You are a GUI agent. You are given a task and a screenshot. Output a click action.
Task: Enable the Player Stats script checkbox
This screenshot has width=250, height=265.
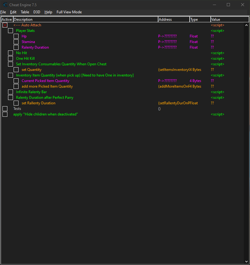[11, 30]
